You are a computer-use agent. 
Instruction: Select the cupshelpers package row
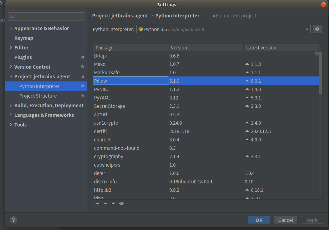pyautogui.click(x=206, y=165)
